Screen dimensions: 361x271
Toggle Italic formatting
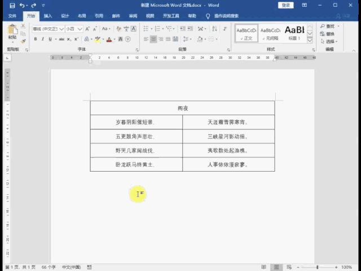(43, 39)
